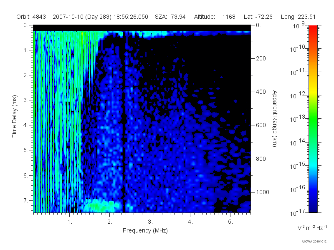Click the '1000.' apparent range tick label
Screen dimensions: 334x250
click(x=263, y=192)
